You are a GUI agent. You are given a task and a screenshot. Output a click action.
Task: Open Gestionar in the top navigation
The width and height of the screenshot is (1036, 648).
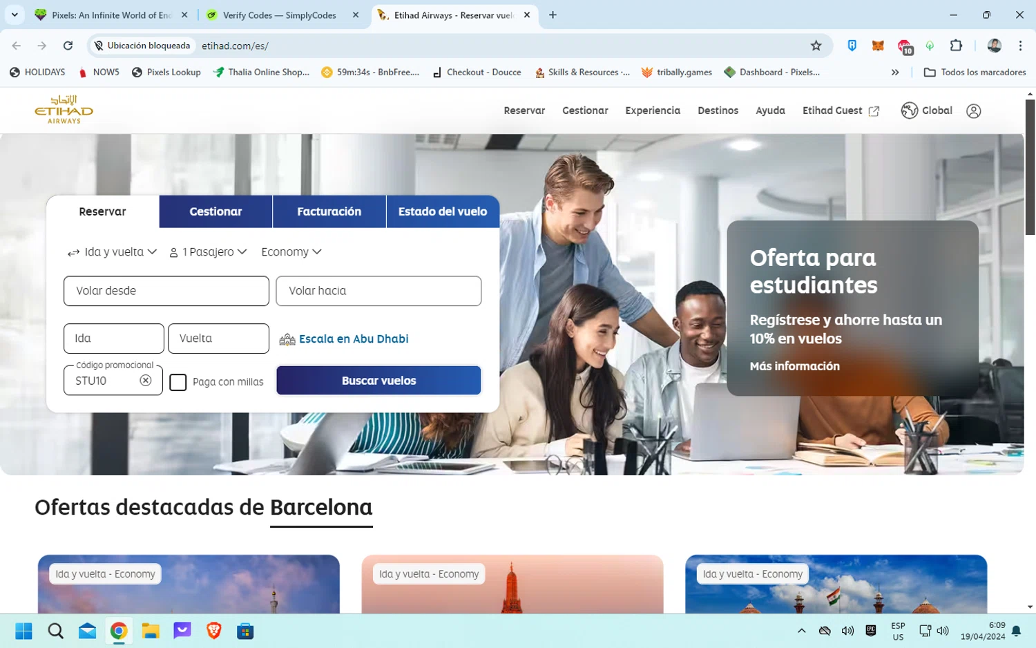[585, 111]
